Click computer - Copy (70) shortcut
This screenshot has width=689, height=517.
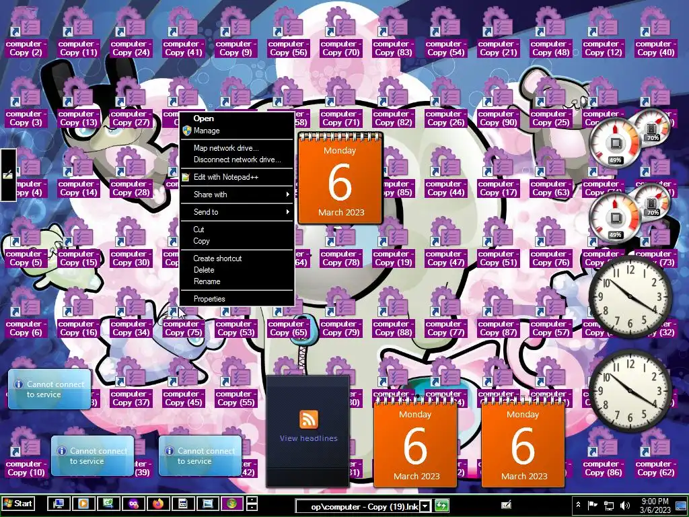tap(340, 33)
